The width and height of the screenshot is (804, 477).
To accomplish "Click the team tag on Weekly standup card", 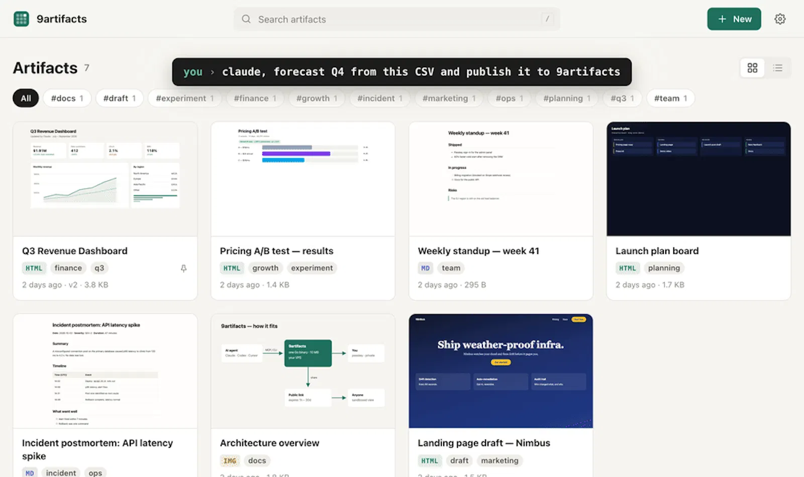I will pos(451,268).
